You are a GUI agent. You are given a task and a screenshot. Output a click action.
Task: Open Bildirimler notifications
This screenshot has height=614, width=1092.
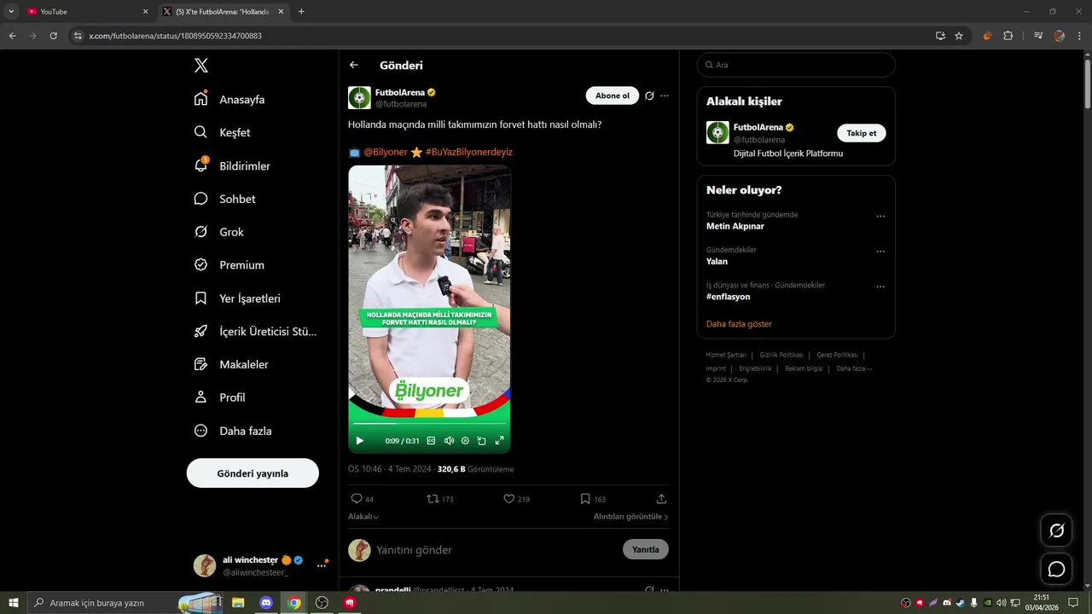point(231,165)
